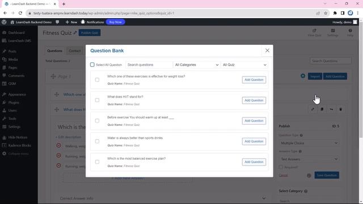Open View Quiz at top right
363x204 pixels.
[x=314, y=33]
